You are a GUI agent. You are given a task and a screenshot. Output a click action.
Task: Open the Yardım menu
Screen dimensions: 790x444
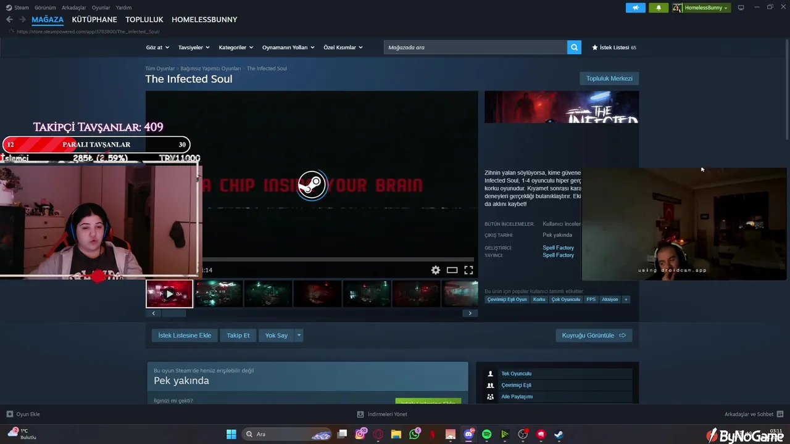click(x=123, y=7)
